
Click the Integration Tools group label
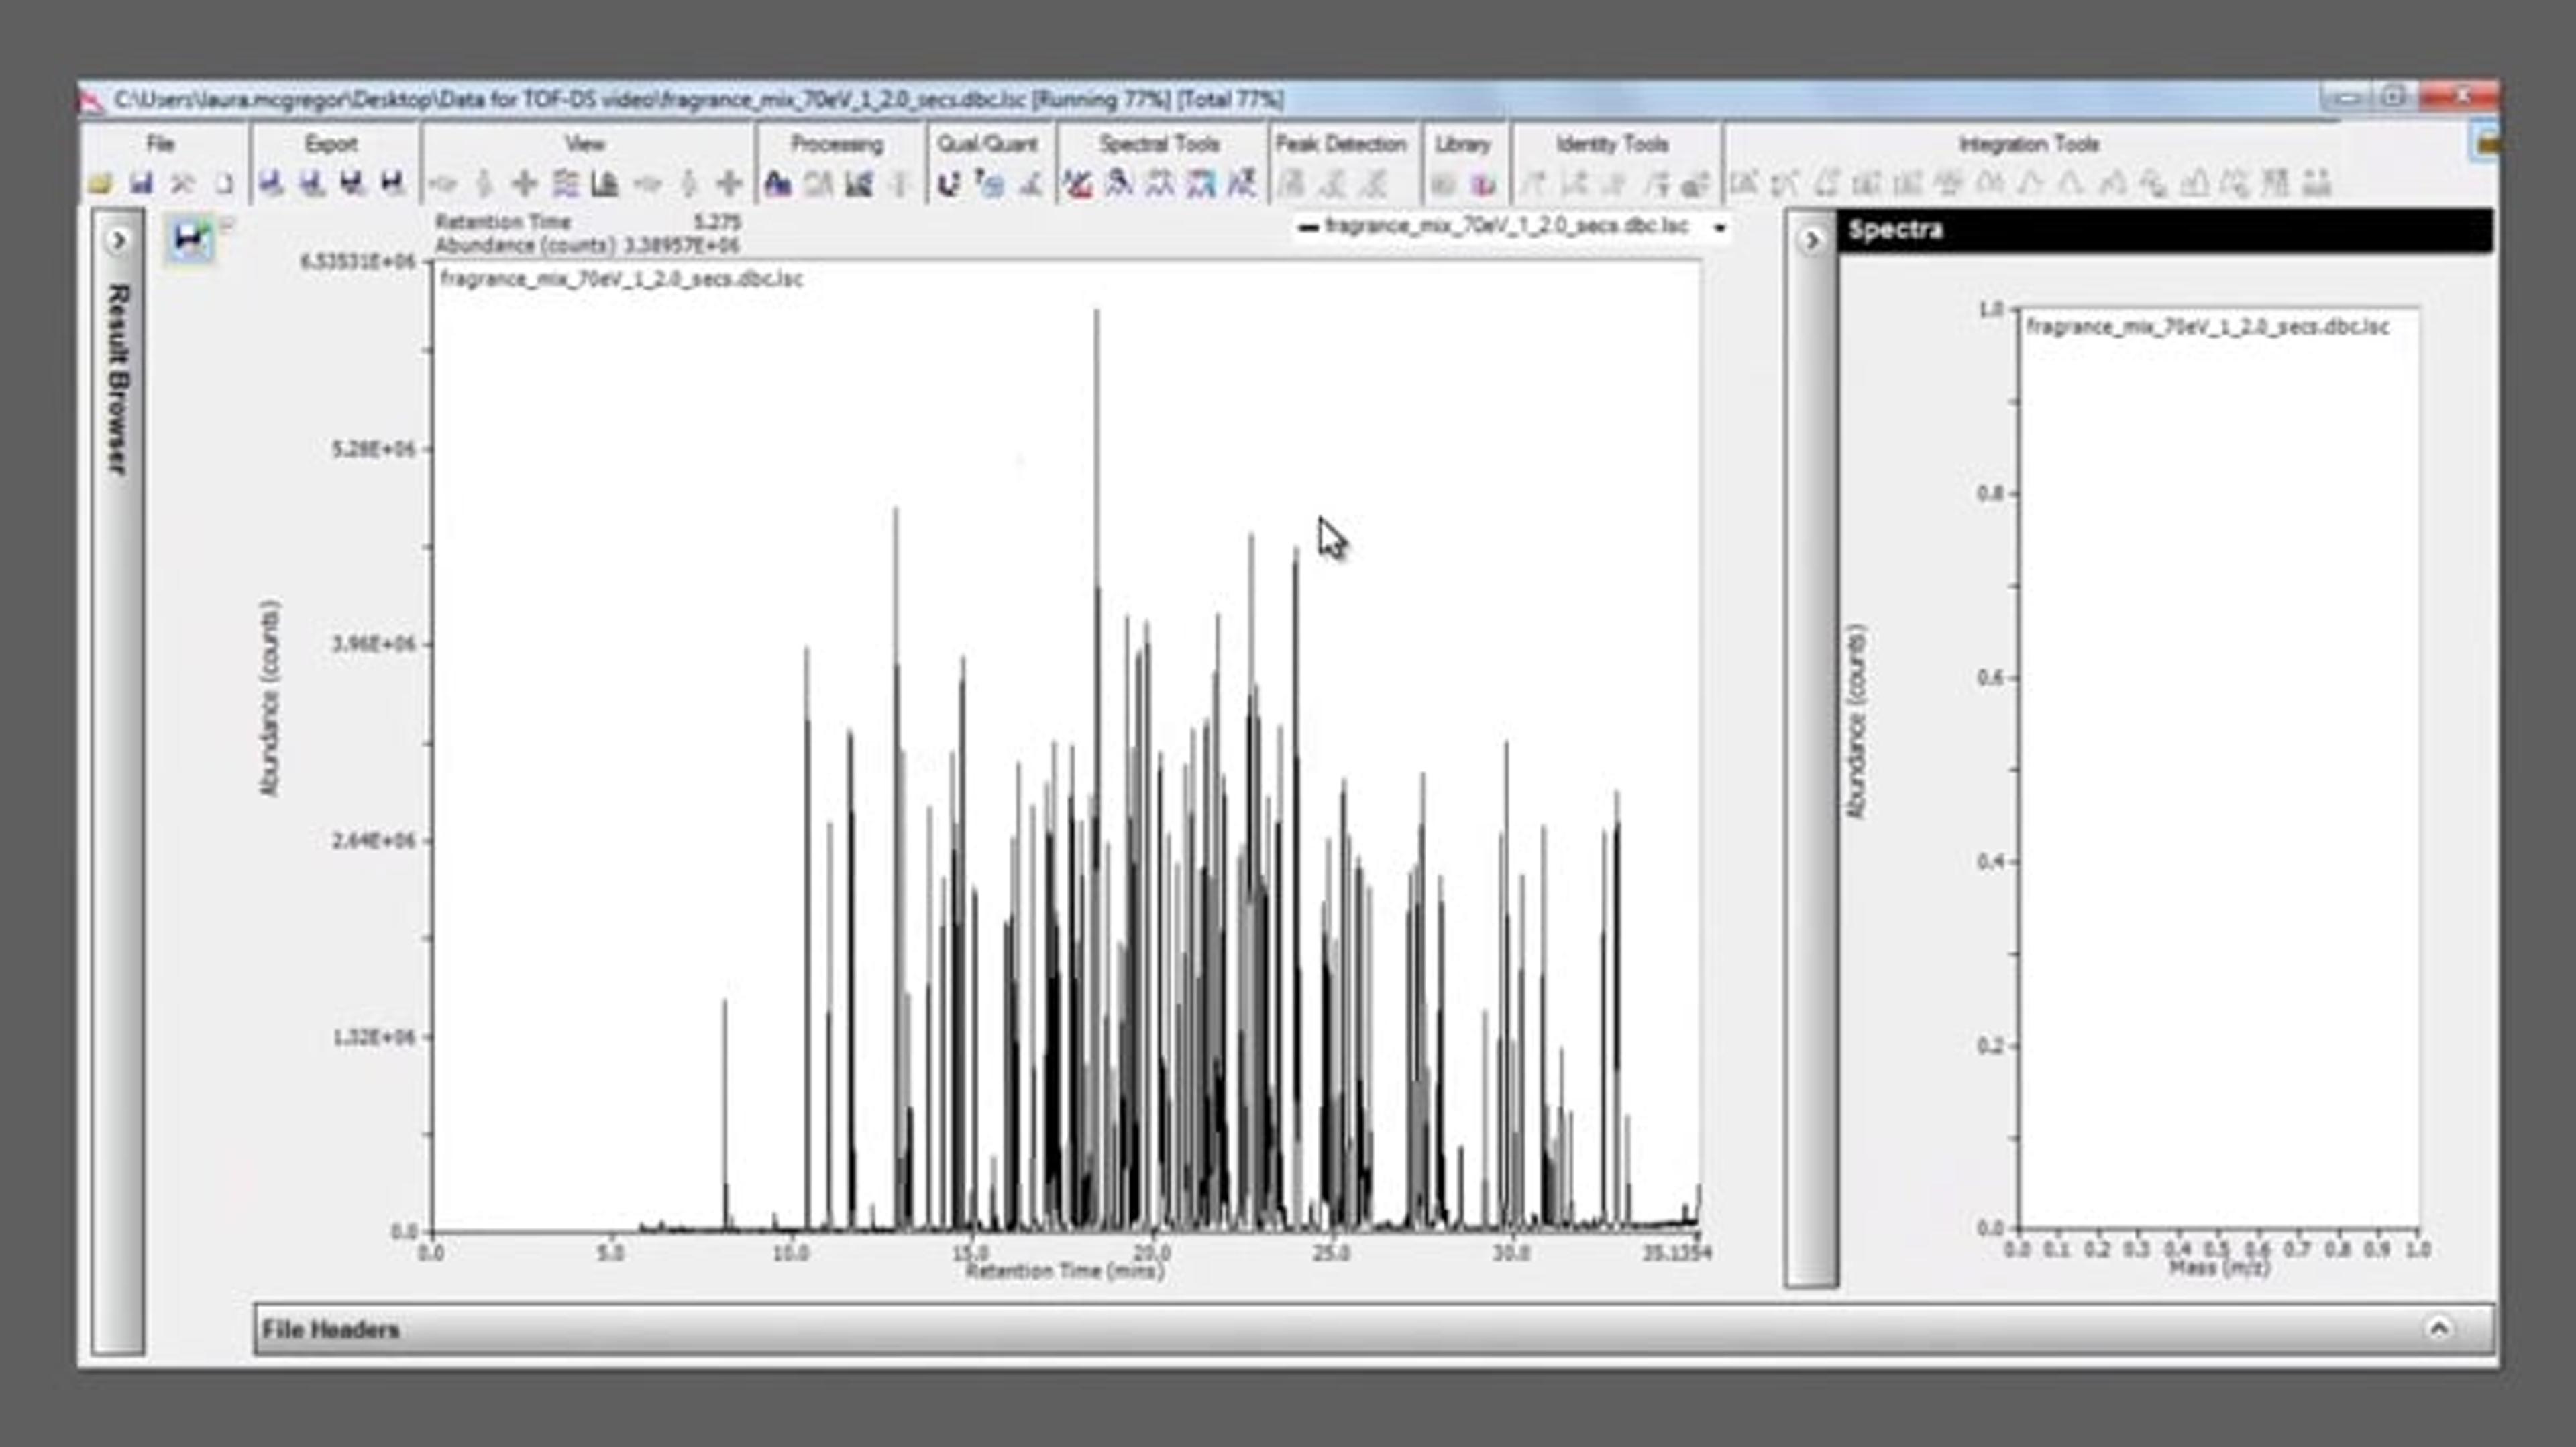tap(2028, 144)
